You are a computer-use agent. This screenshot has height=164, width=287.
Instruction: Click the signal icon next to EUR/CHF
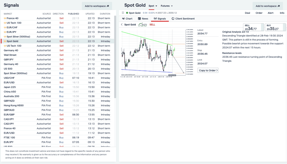[5, 28]
